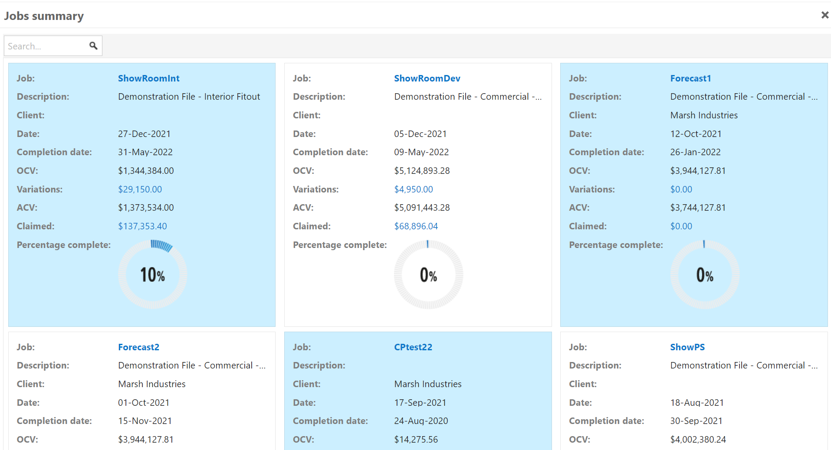Select Forecast1 description text

(x=744, y=97)
